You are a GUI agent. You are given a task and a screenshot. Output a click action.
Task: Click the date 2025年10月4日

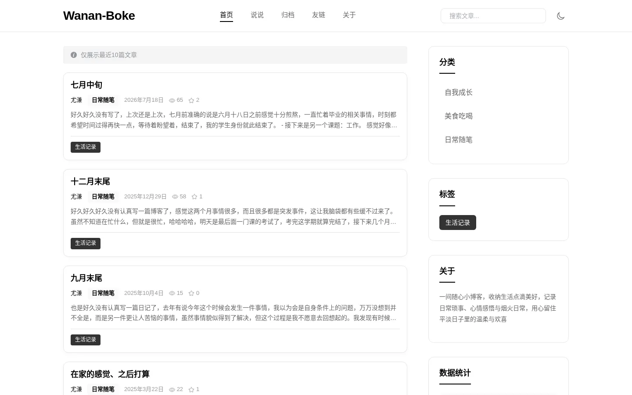[144, 293]
